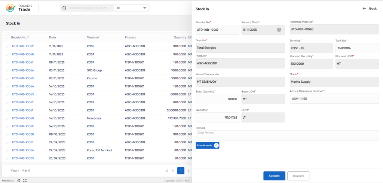
Task: Click the Base Quantity input field
Action: [217, 99]
